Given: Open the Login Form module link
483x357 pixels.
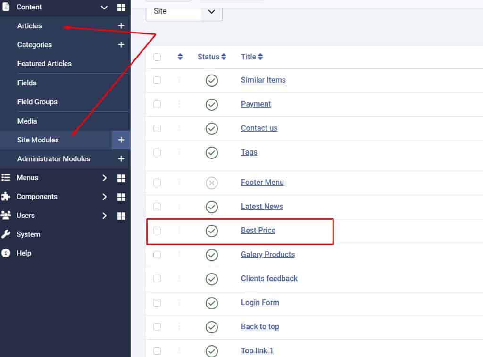Looking at the screenshot, I should tap(260, 303).
